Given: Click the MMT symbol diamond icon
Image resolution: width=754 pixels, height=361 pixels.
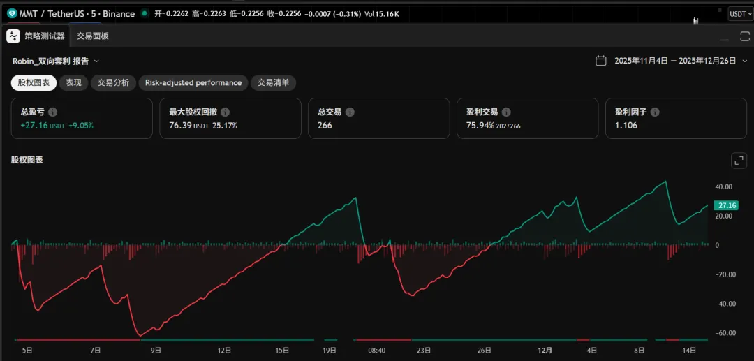Looking at the screenshot, I should 13,13.
